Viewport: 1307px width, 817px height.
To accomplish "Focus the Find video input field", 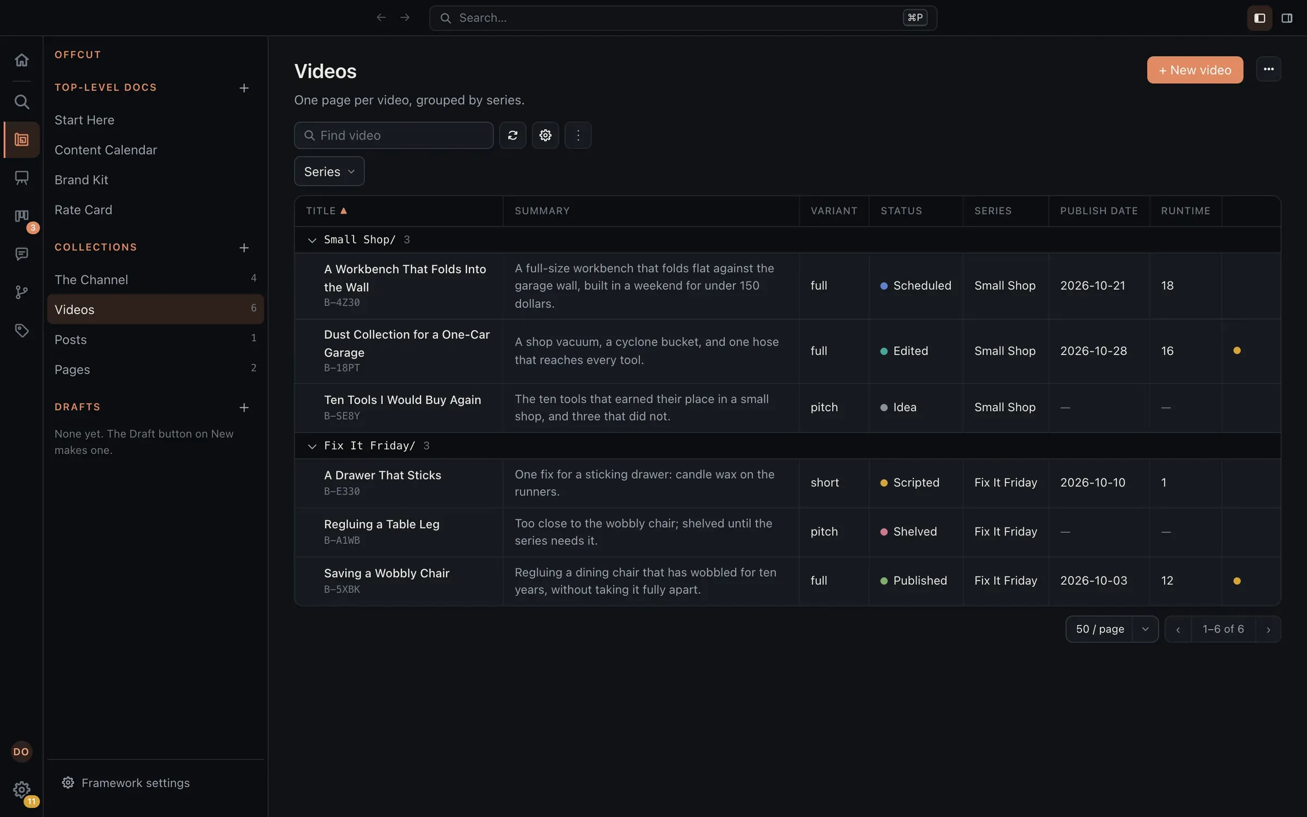I will click(x=394, y=135).
